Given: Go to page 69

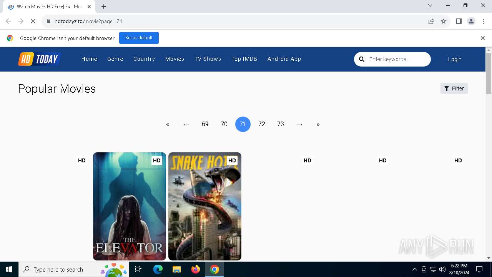Looking at the screenshot, I should click(205, 124).
